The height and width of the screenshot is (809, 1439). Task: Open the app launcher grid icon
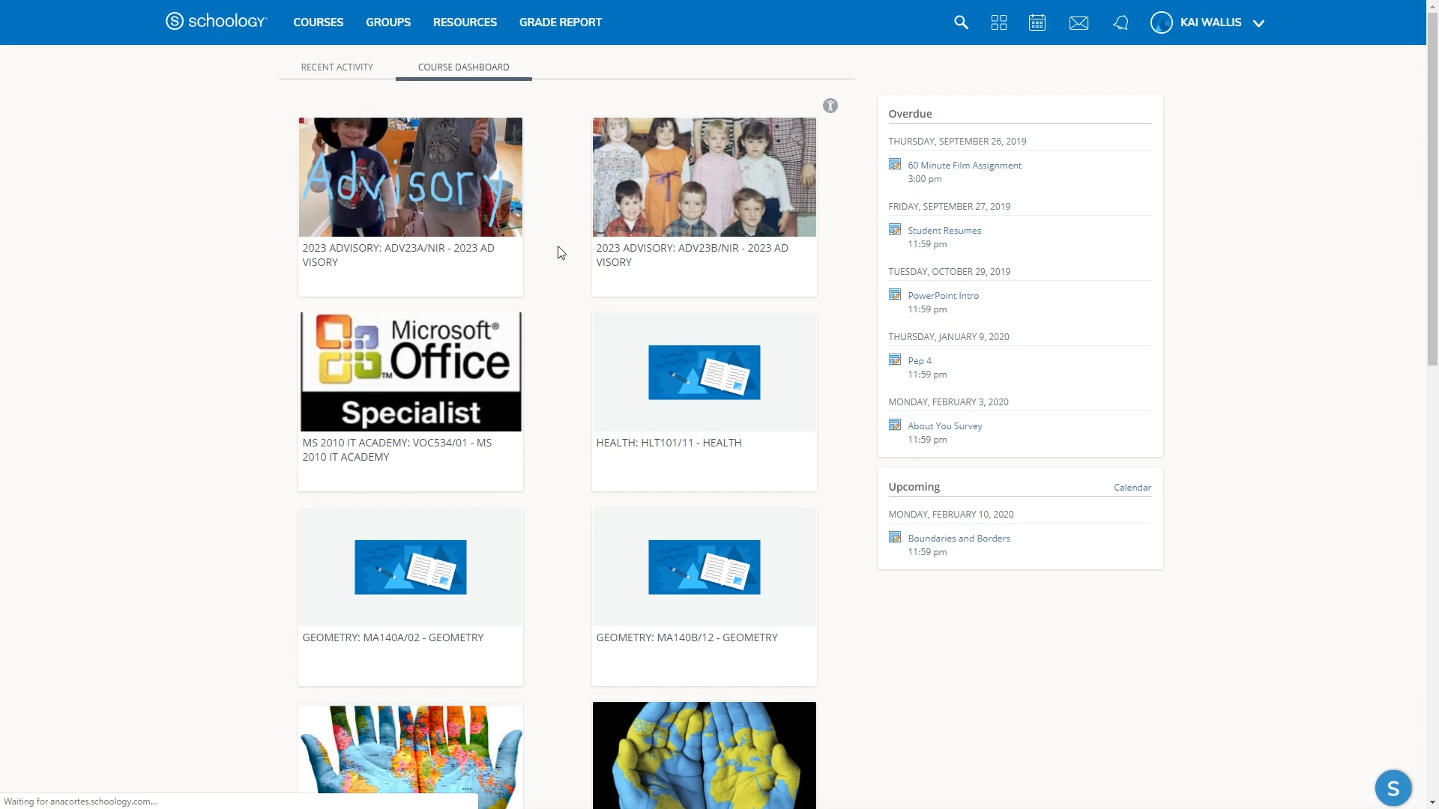(x=998, y=22)
